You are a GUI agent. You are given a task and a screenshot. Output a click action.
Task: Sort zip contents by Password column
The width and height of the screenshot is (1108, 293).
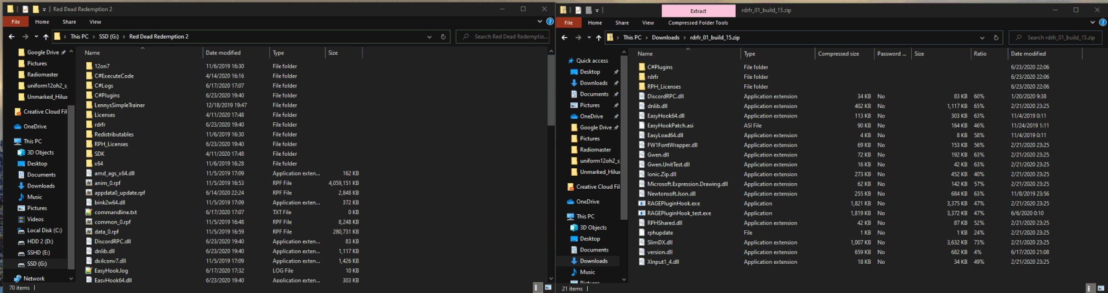pos(891,54)
